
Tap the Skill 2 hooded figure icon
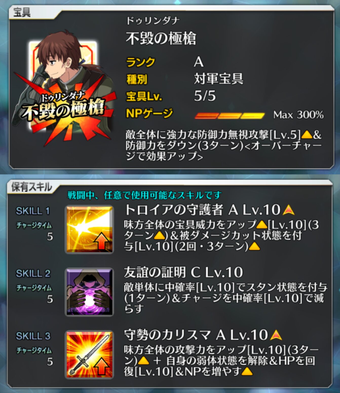click(x=89, y=292)
